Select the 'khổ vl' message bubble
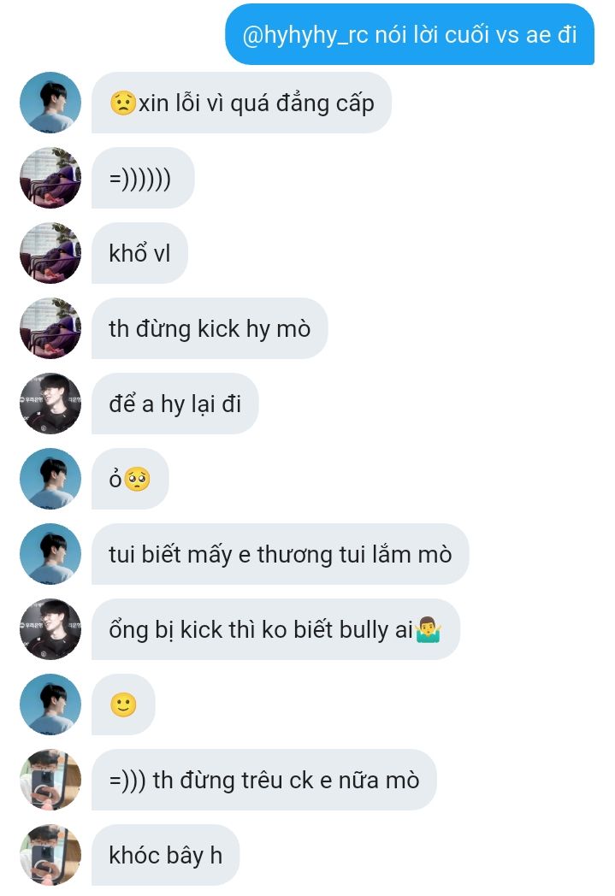This screenshot has width=615, height=896. [140, 253]
